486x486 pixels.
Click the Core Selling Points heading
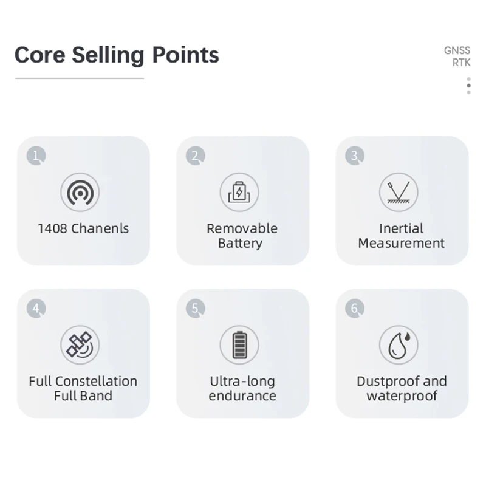click(117, 55)
